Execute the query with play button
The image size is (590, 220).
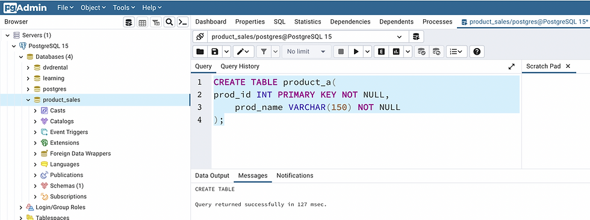click(356, 52)
